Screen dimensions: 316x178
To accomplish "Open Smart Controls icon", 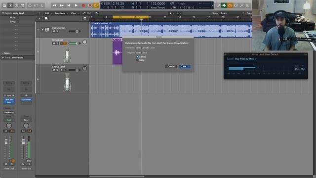I will coord(30,5).
